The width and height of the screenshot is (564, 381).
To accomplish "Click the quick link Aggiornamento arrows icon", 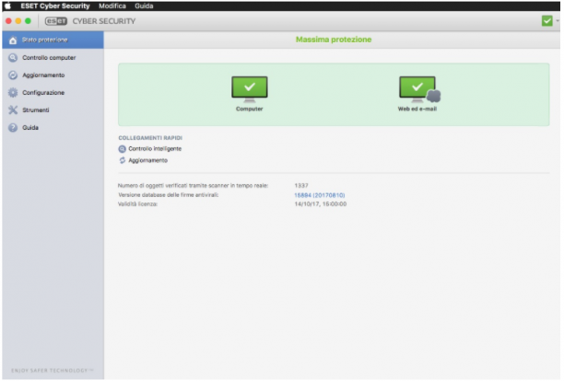I will point(123,160).
